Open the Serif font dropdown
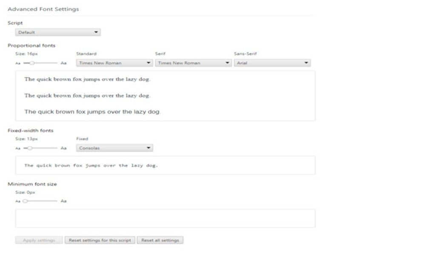 [x=193, y=62]
